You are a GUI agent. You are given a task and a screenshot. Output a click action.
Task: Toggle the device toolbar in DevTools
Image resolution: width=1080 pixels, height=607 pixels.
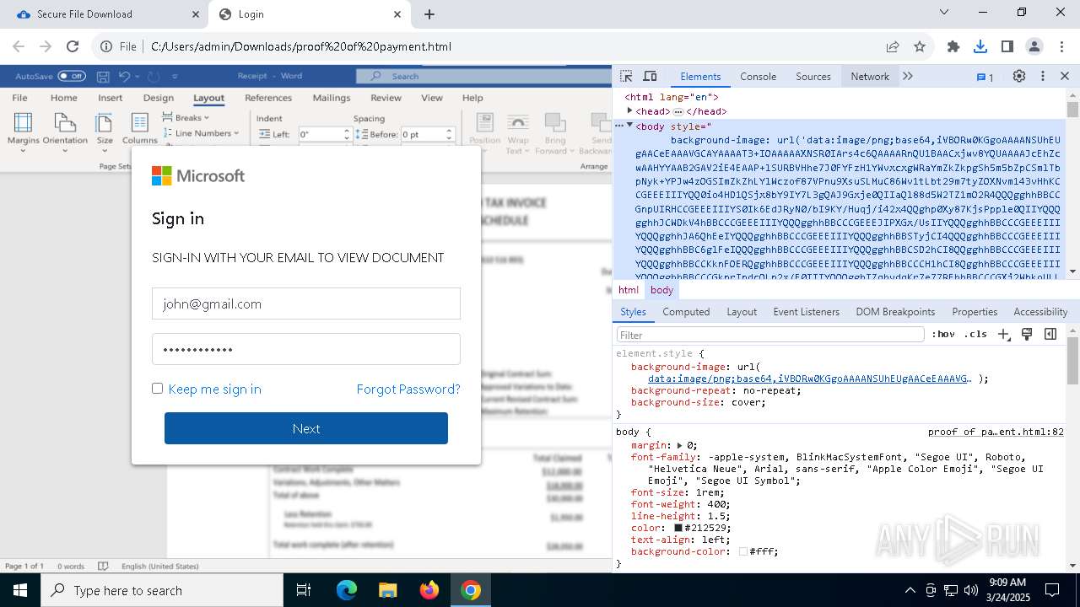click(x=650, y=76)
